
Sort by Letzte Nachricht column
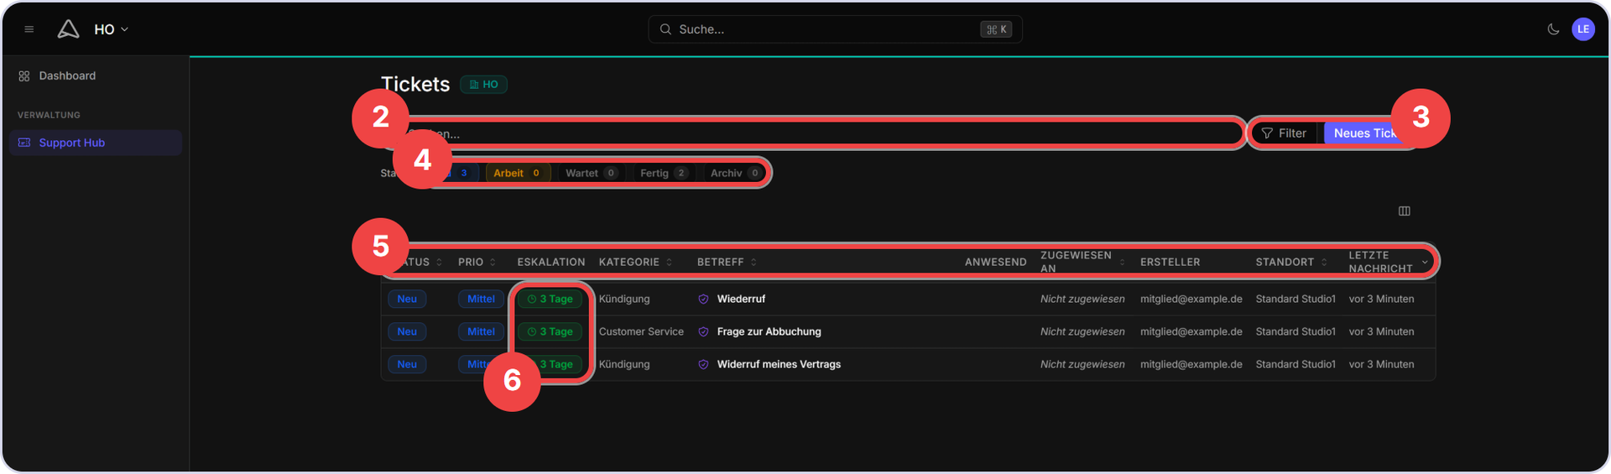tap(1389, 262)
